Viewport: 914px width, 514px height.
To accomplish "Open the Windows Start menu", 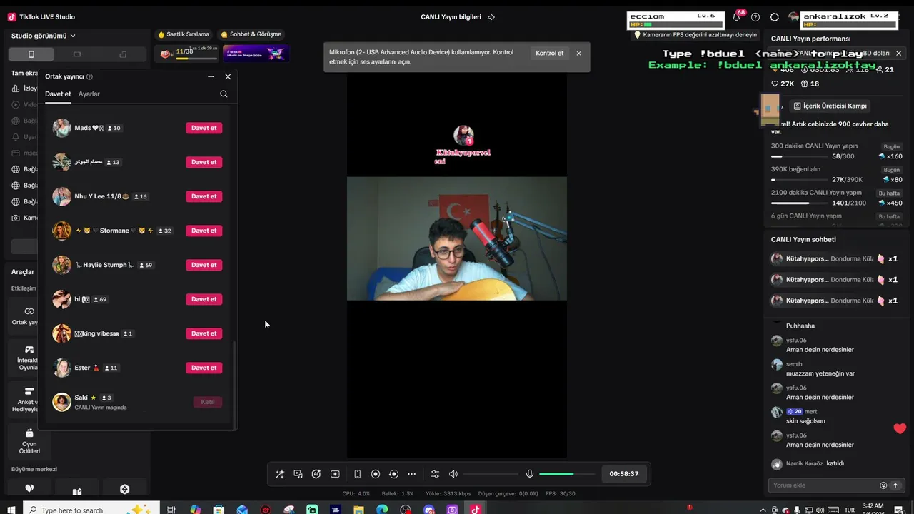I will point(11,509).
